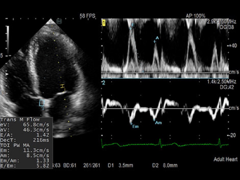Click the grayscale bar on the left
The image size is (240, 180).
coord(7,39)
